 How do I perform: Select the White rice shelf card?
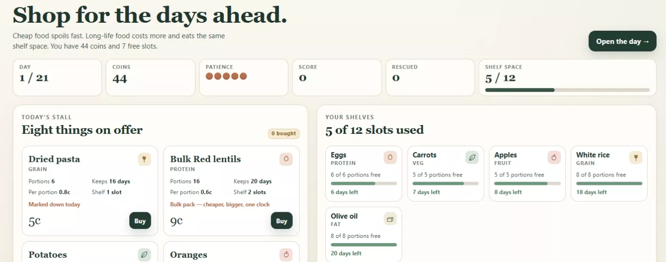pos(609,174)
